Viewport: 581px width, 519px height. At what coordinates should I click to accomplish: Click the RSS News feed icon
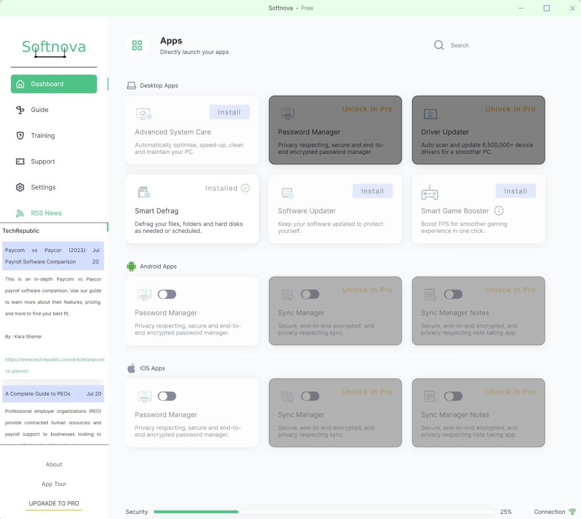point(20,213)
